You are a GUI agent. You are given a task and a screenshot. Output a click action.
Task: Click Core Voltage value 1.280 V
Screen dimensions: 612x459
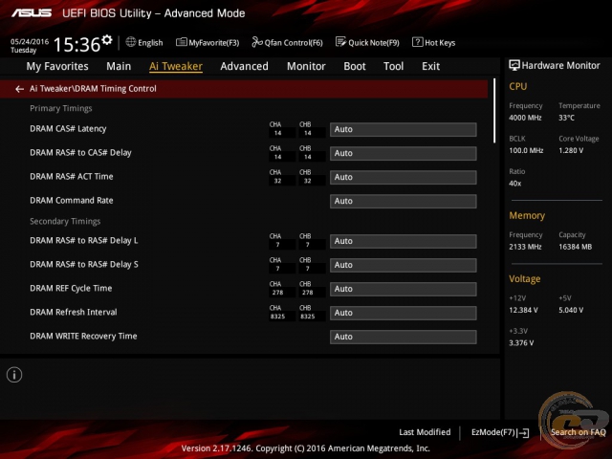[x=571, y=151]
